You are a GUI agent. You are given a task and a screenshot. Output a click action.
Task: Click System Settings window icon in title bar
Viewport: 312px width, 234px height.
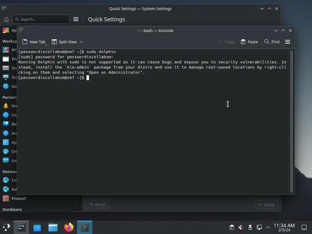[4, 8]
